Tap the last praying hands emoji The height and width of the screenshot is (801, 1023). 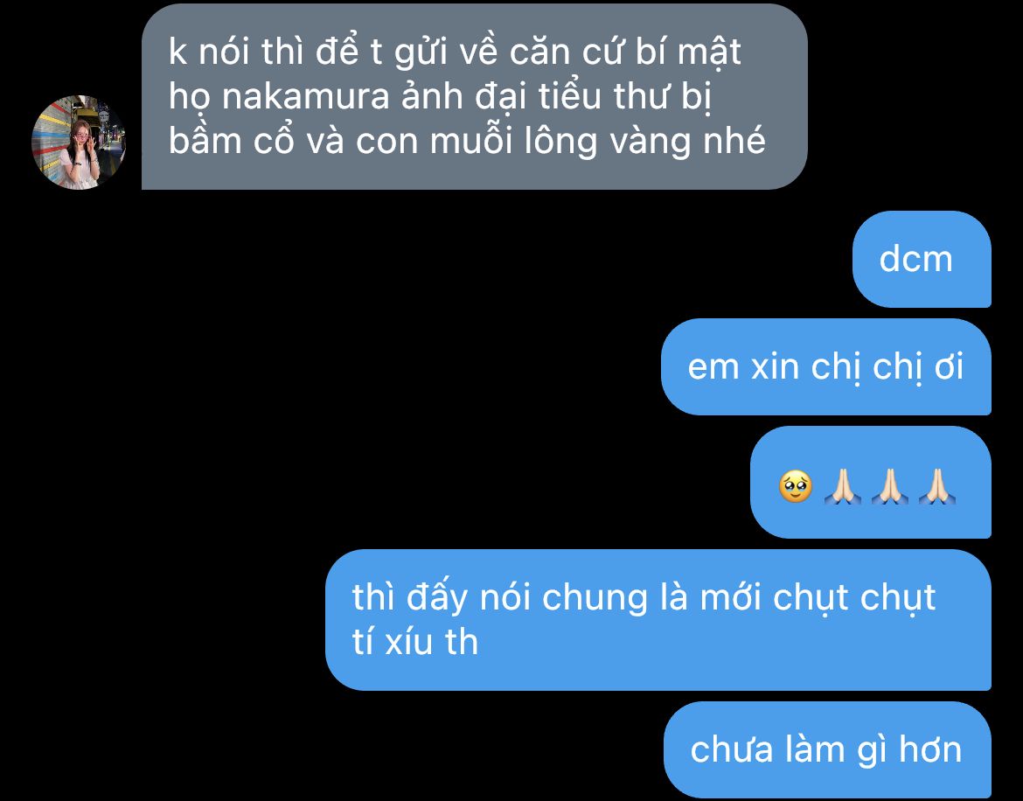(937, 486)
